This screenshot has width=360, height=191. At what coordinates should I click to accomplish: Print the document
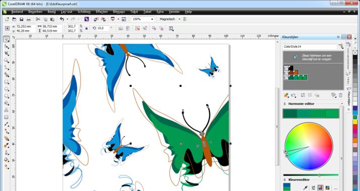[29, 19]
